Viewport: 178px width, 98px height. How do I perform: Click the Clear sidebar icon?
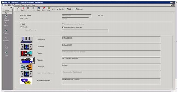[x=6, y=23]
